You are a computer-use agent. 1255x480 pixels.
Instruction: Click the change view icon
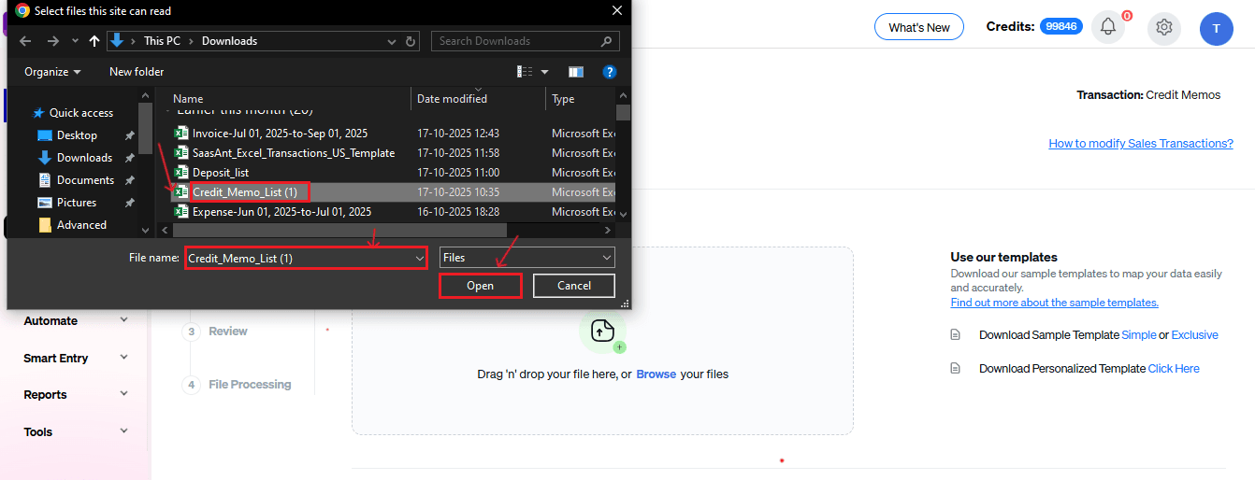click(526, 72)
